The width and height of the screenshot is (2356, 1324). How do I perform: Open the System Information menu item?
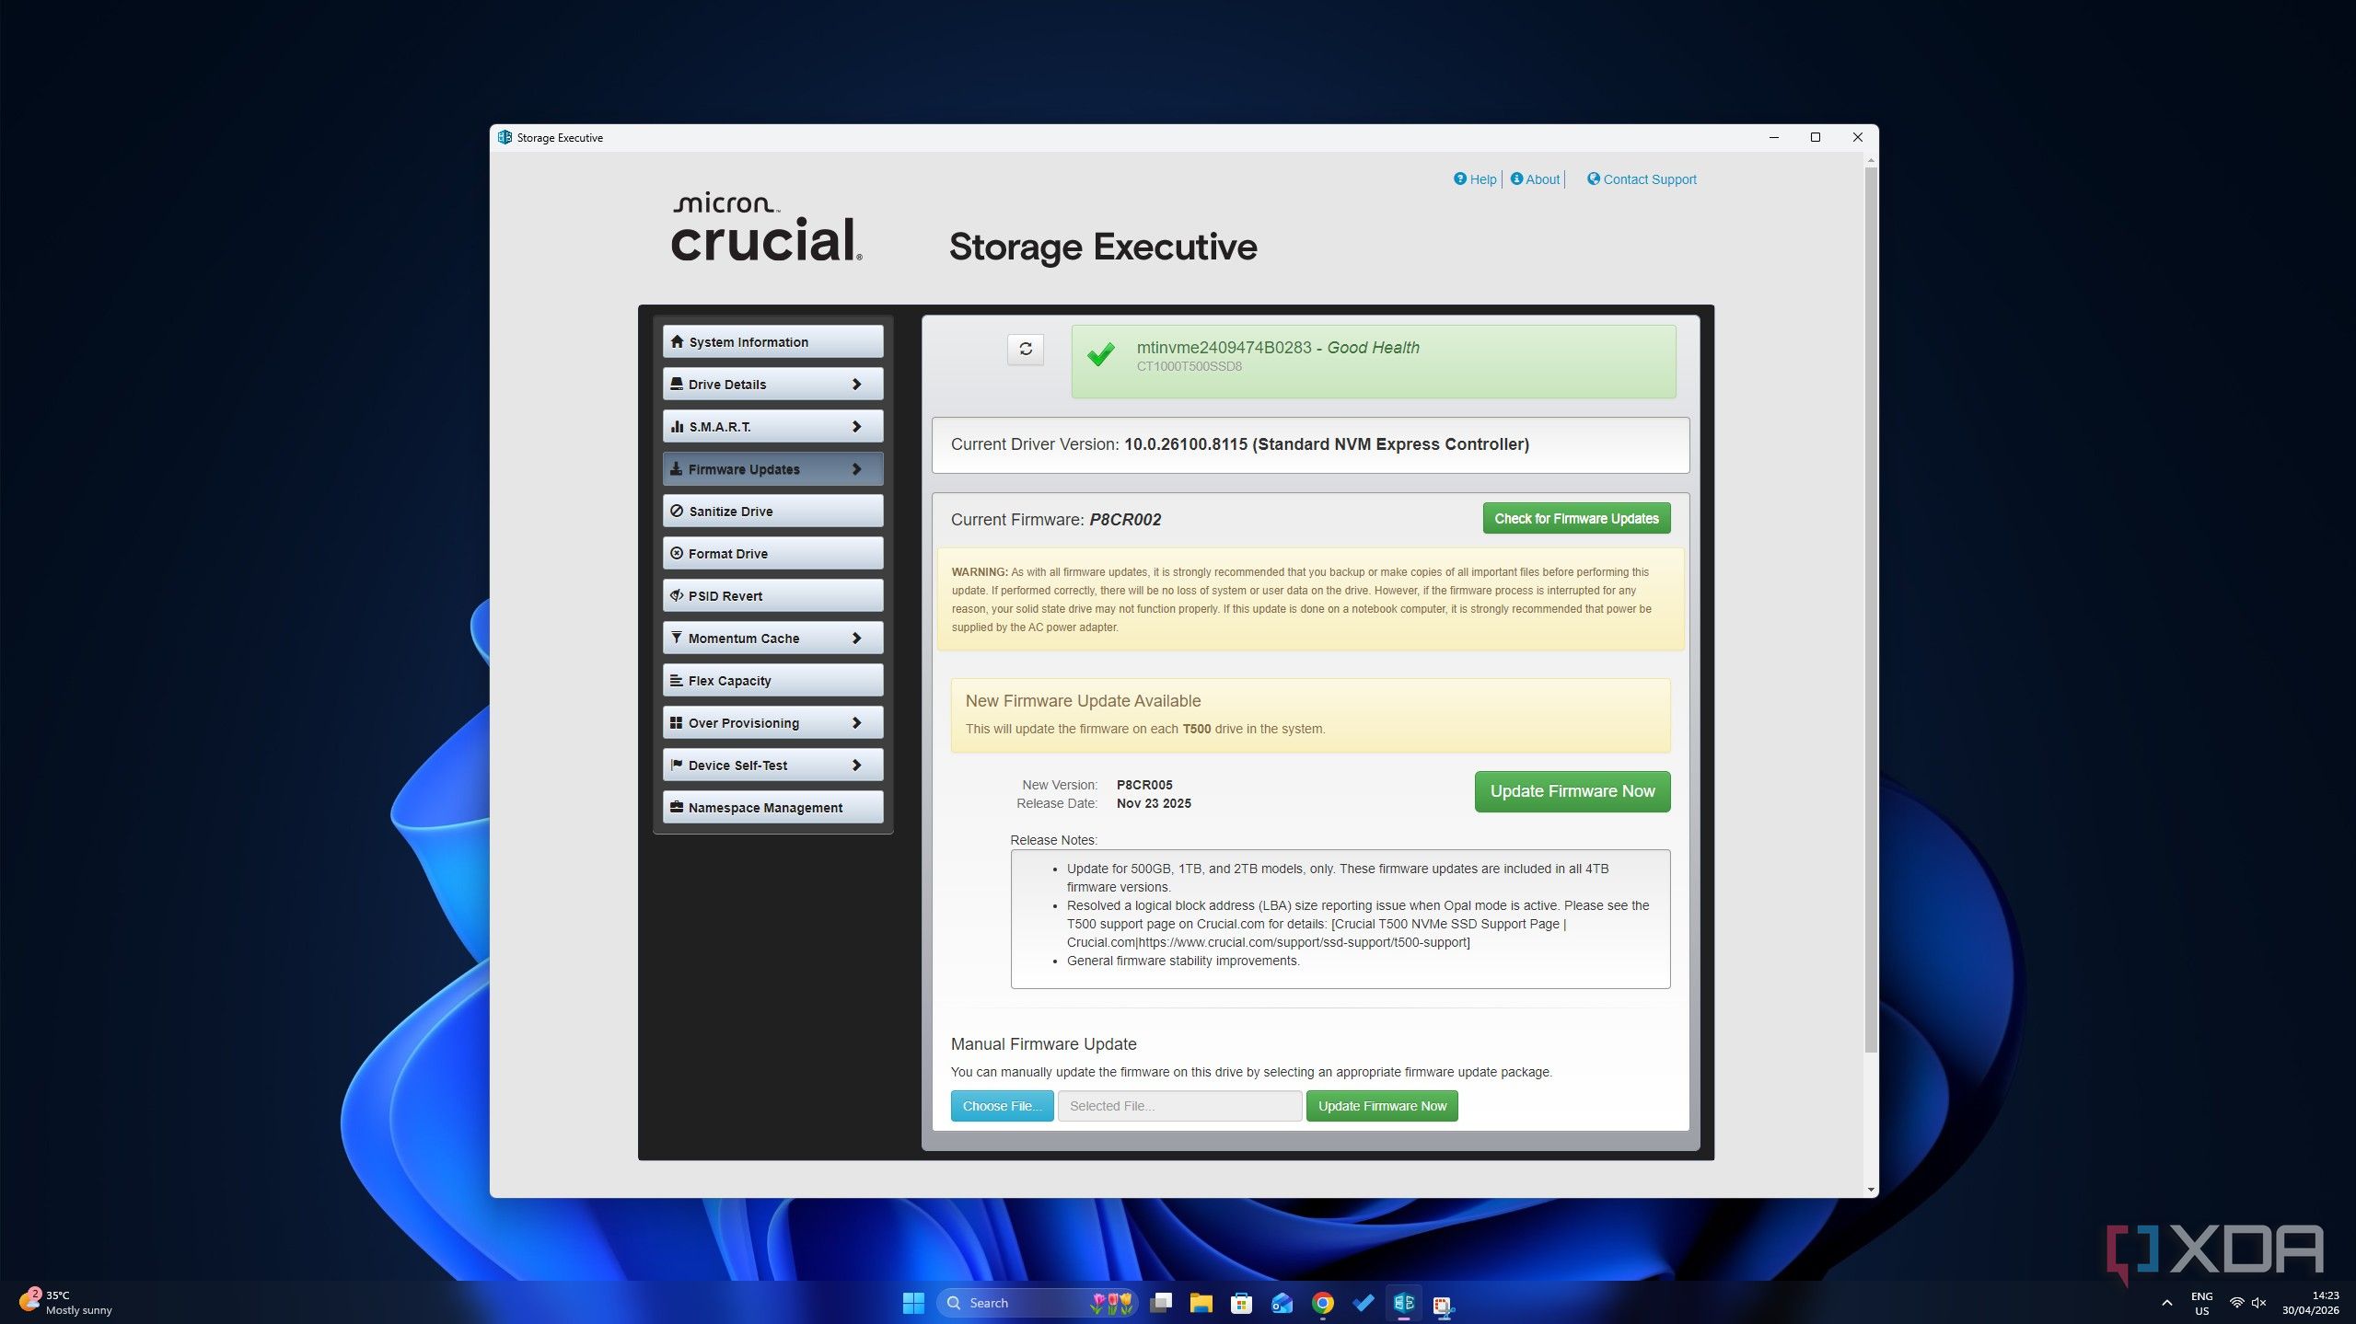click(772, 341)
